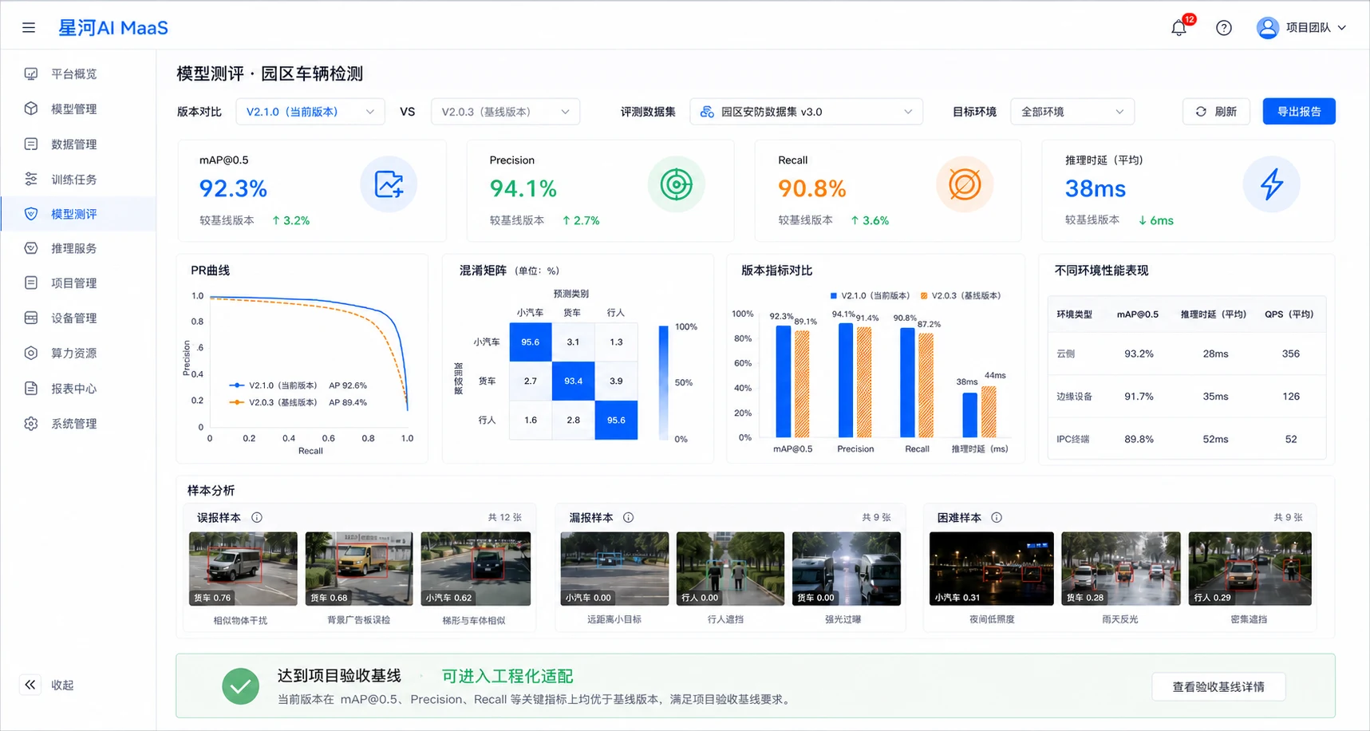Click the 推理服务 sidebar icon
This screenshot has height=731, width=1370.
(x=31, y=248)
